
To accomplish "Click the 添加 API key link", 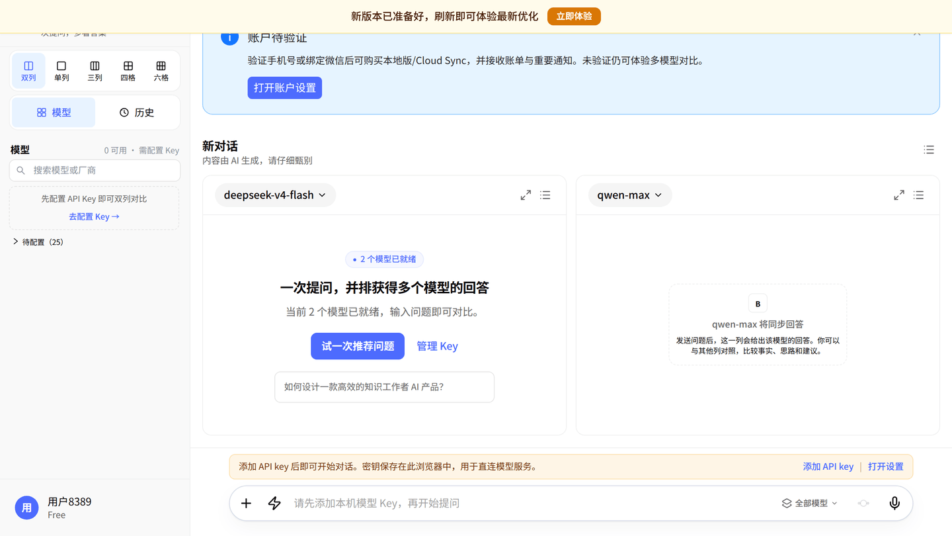I will (x=828, y=467).
